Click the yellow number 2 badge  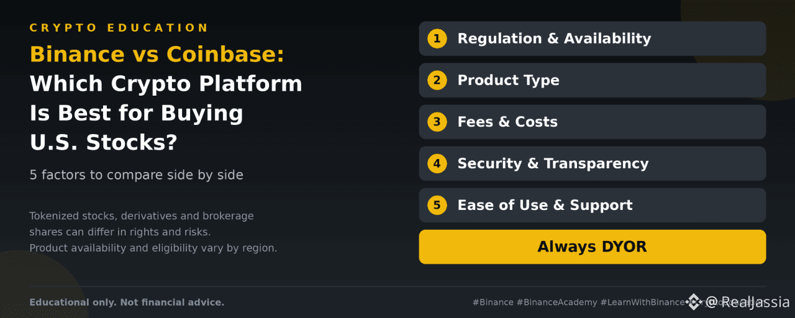click(x=437, y=80)
